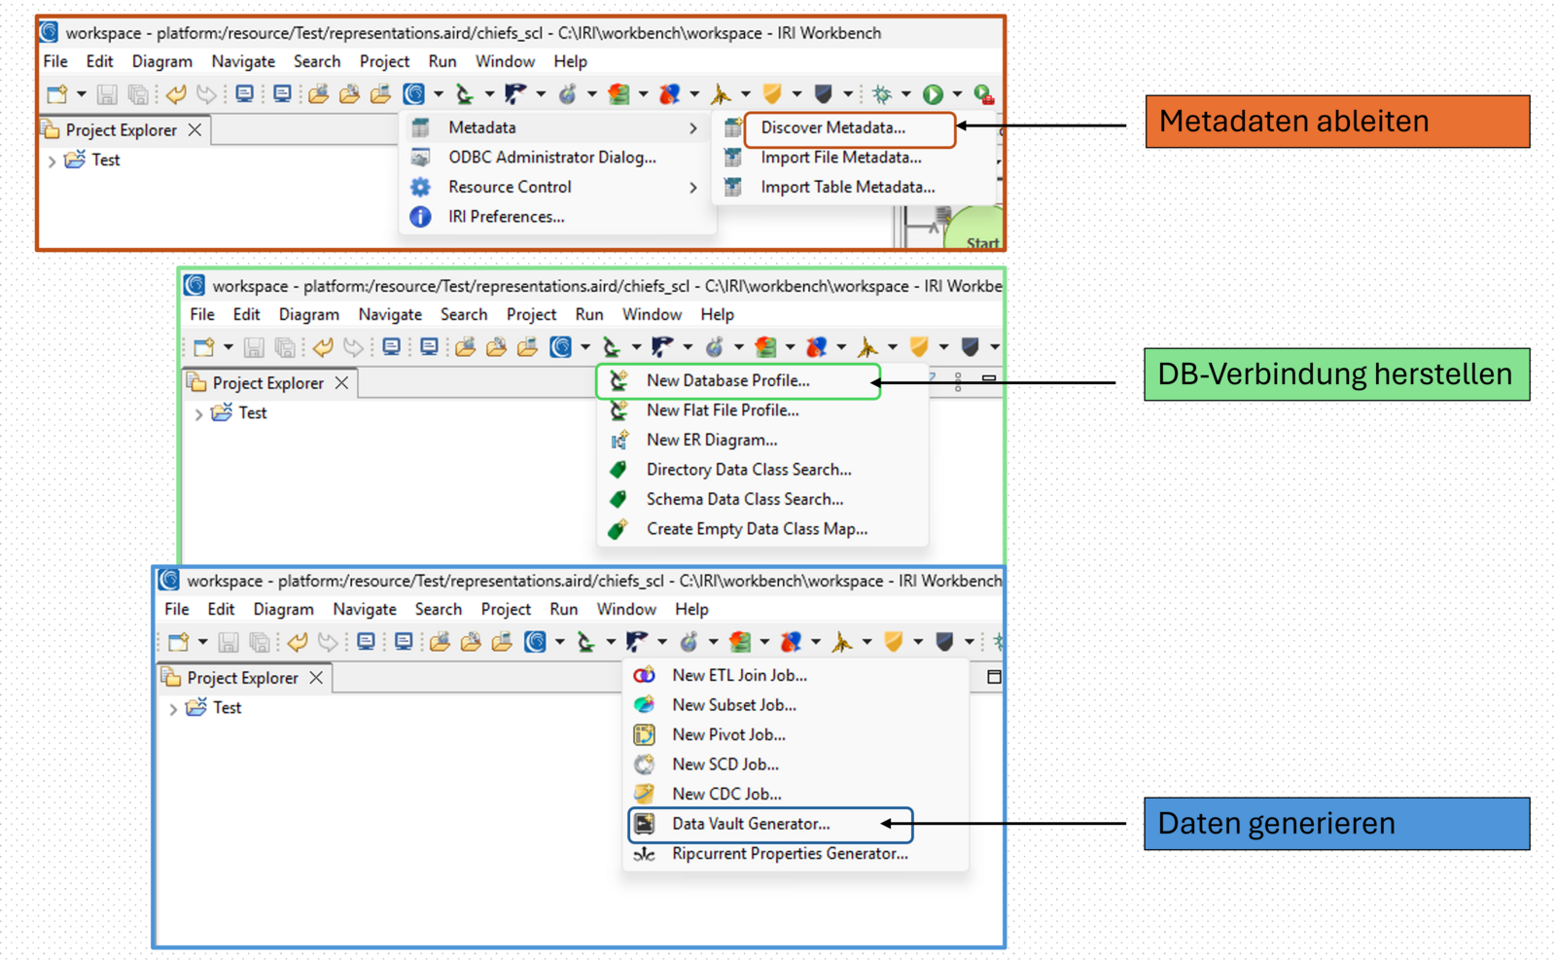Image resolution: width=1556 pixels, height=961 pixels.
Task: Click the maximize view icon in bottom window
Action: [x=994, y=677]
